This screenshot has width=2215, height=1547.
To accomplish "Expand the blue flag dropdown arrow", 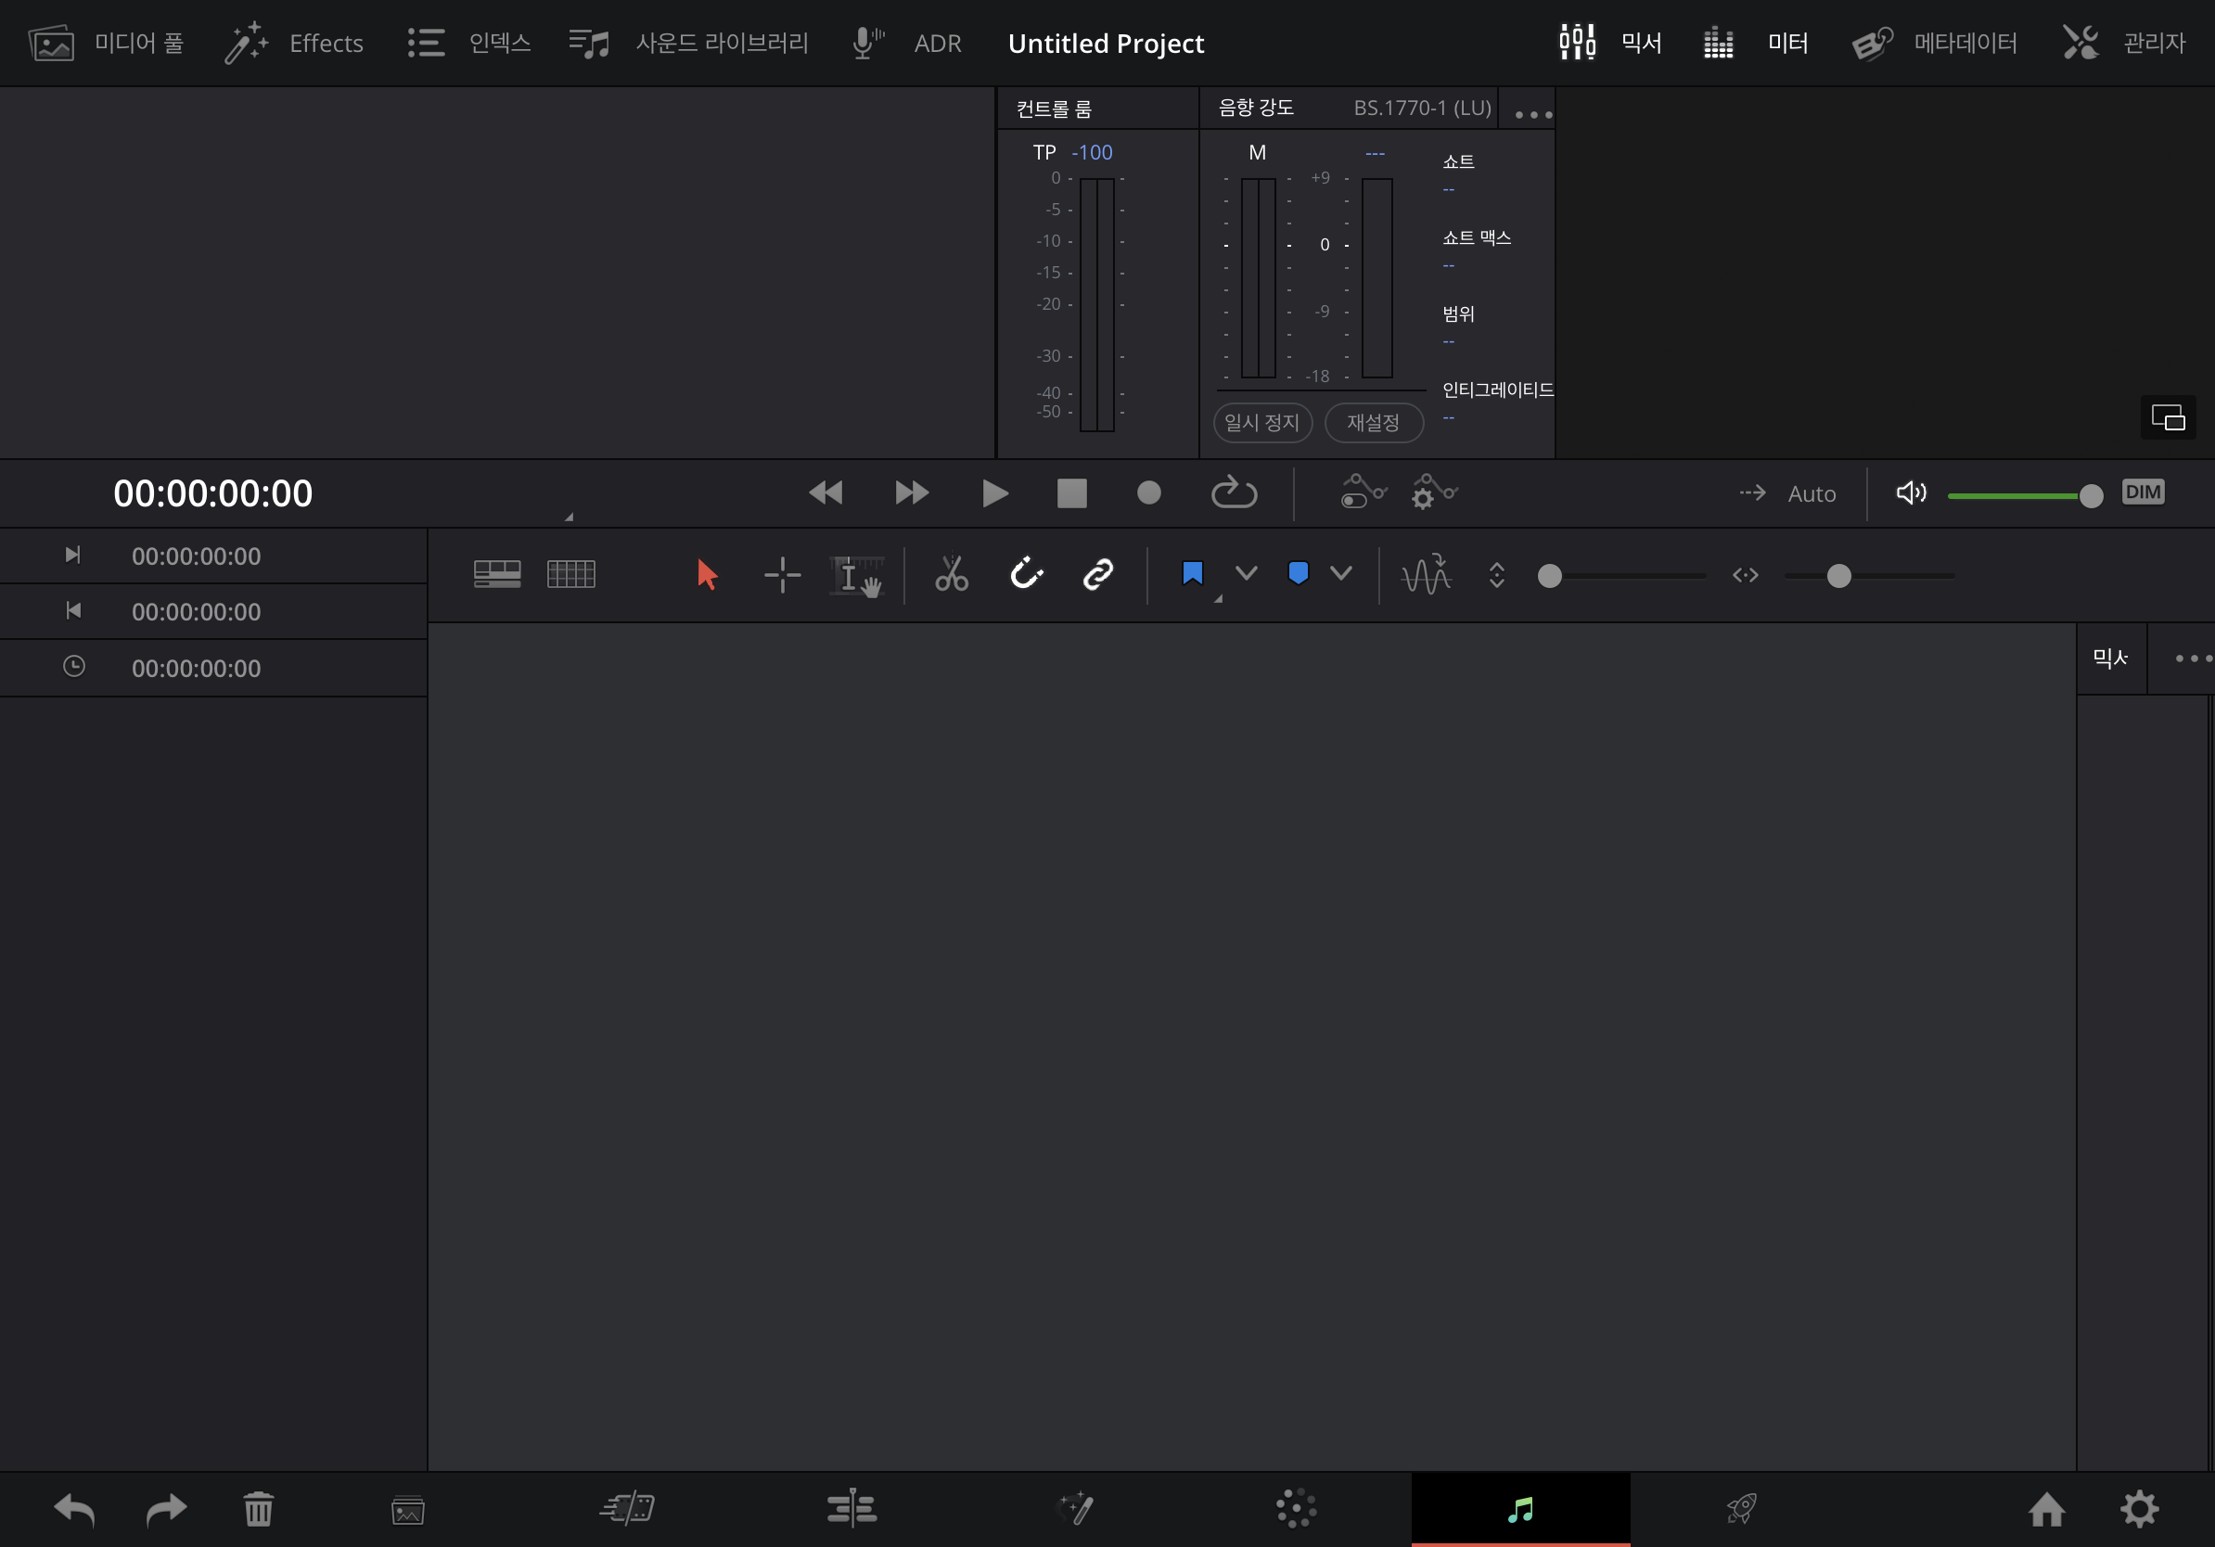I will (1246, 575).
